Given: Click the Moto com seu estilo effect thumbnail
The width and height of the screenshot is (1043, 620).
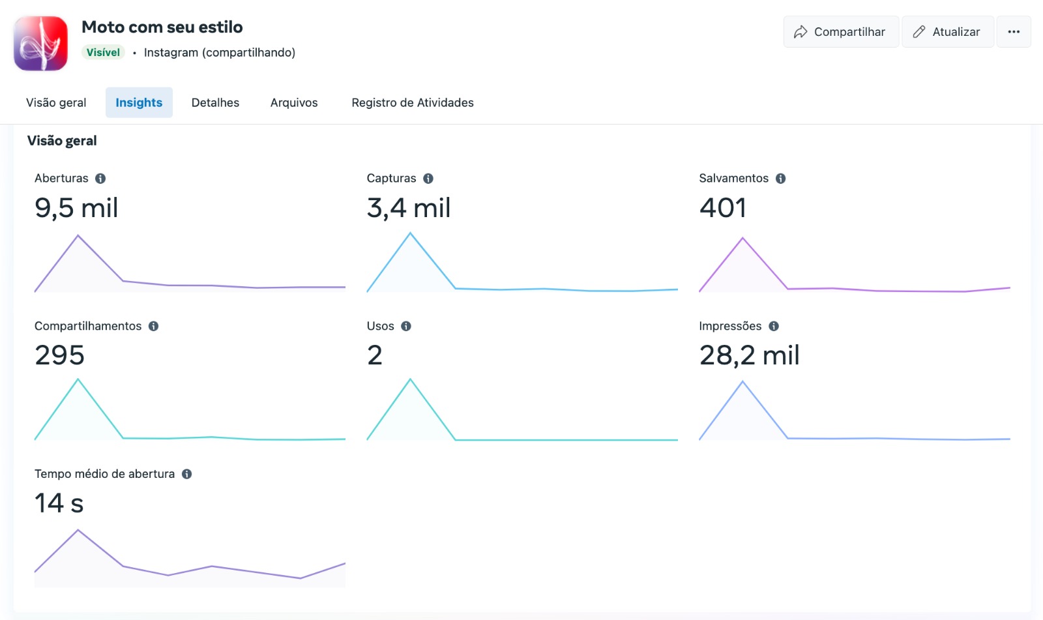Looking at the screenshot, I should click(41, 43).
